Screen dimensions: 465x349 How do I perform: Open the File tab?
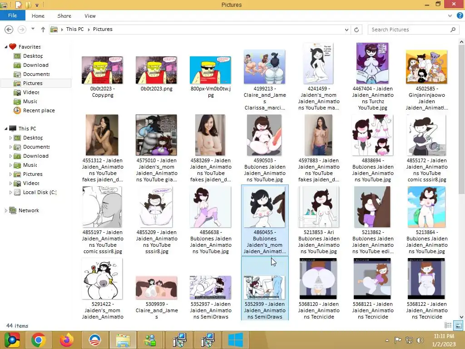click(12, 15)
